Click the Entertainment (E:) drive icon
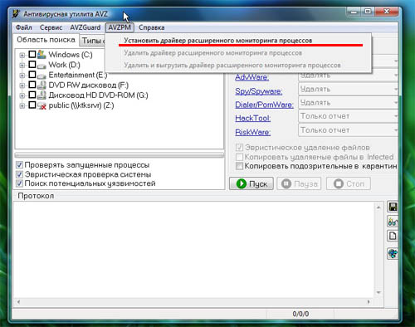The width and height of the screenshot is (415, 327). 41,76
